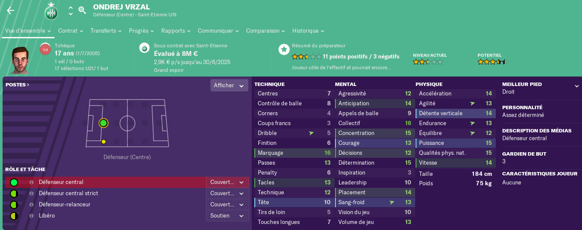The height and width of the screenshot is (230, 582).
Task: Select the Défenseur central strict role indicator
Action: coord(14,193)
